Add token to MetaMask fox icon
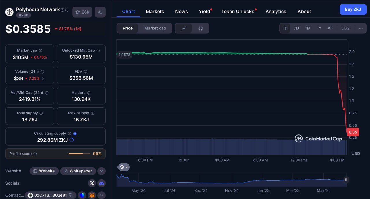This screenshot has width=370, height=199. pos(92,195)
